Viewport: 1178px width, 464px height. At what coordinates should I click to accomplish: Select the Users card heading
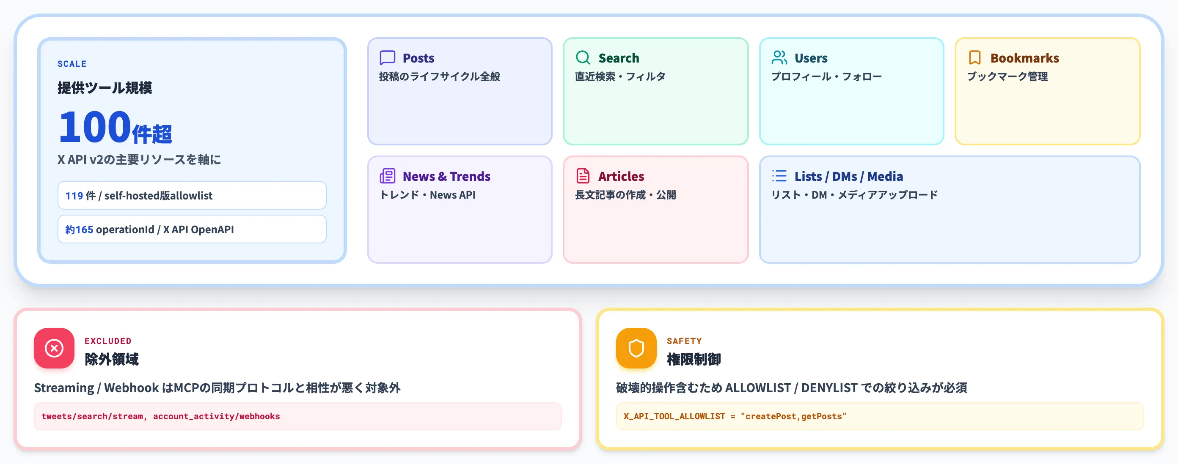[x=811, y=58]
